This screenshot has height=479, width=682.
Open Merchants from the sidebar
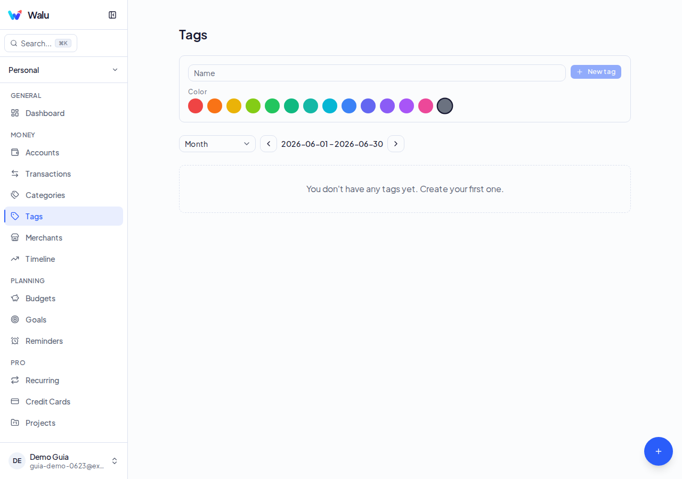[63, 237]
